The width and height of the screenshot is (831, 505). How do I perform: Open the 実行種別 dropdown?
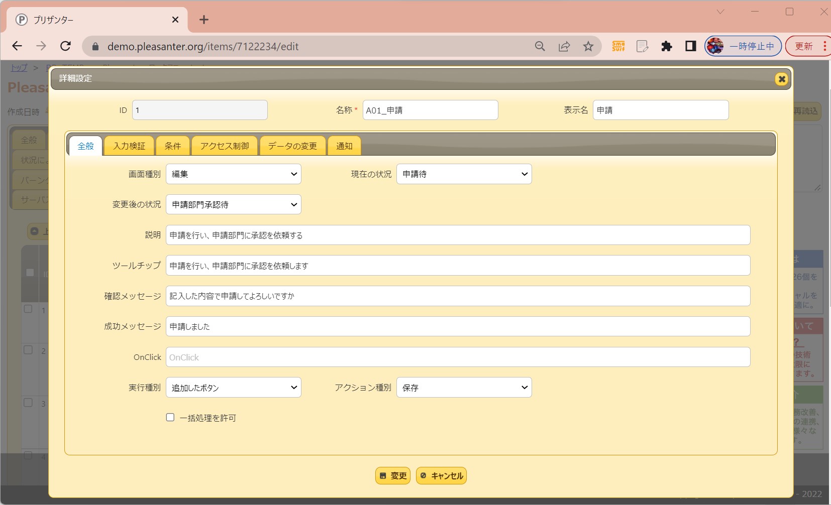coord(234,388)
